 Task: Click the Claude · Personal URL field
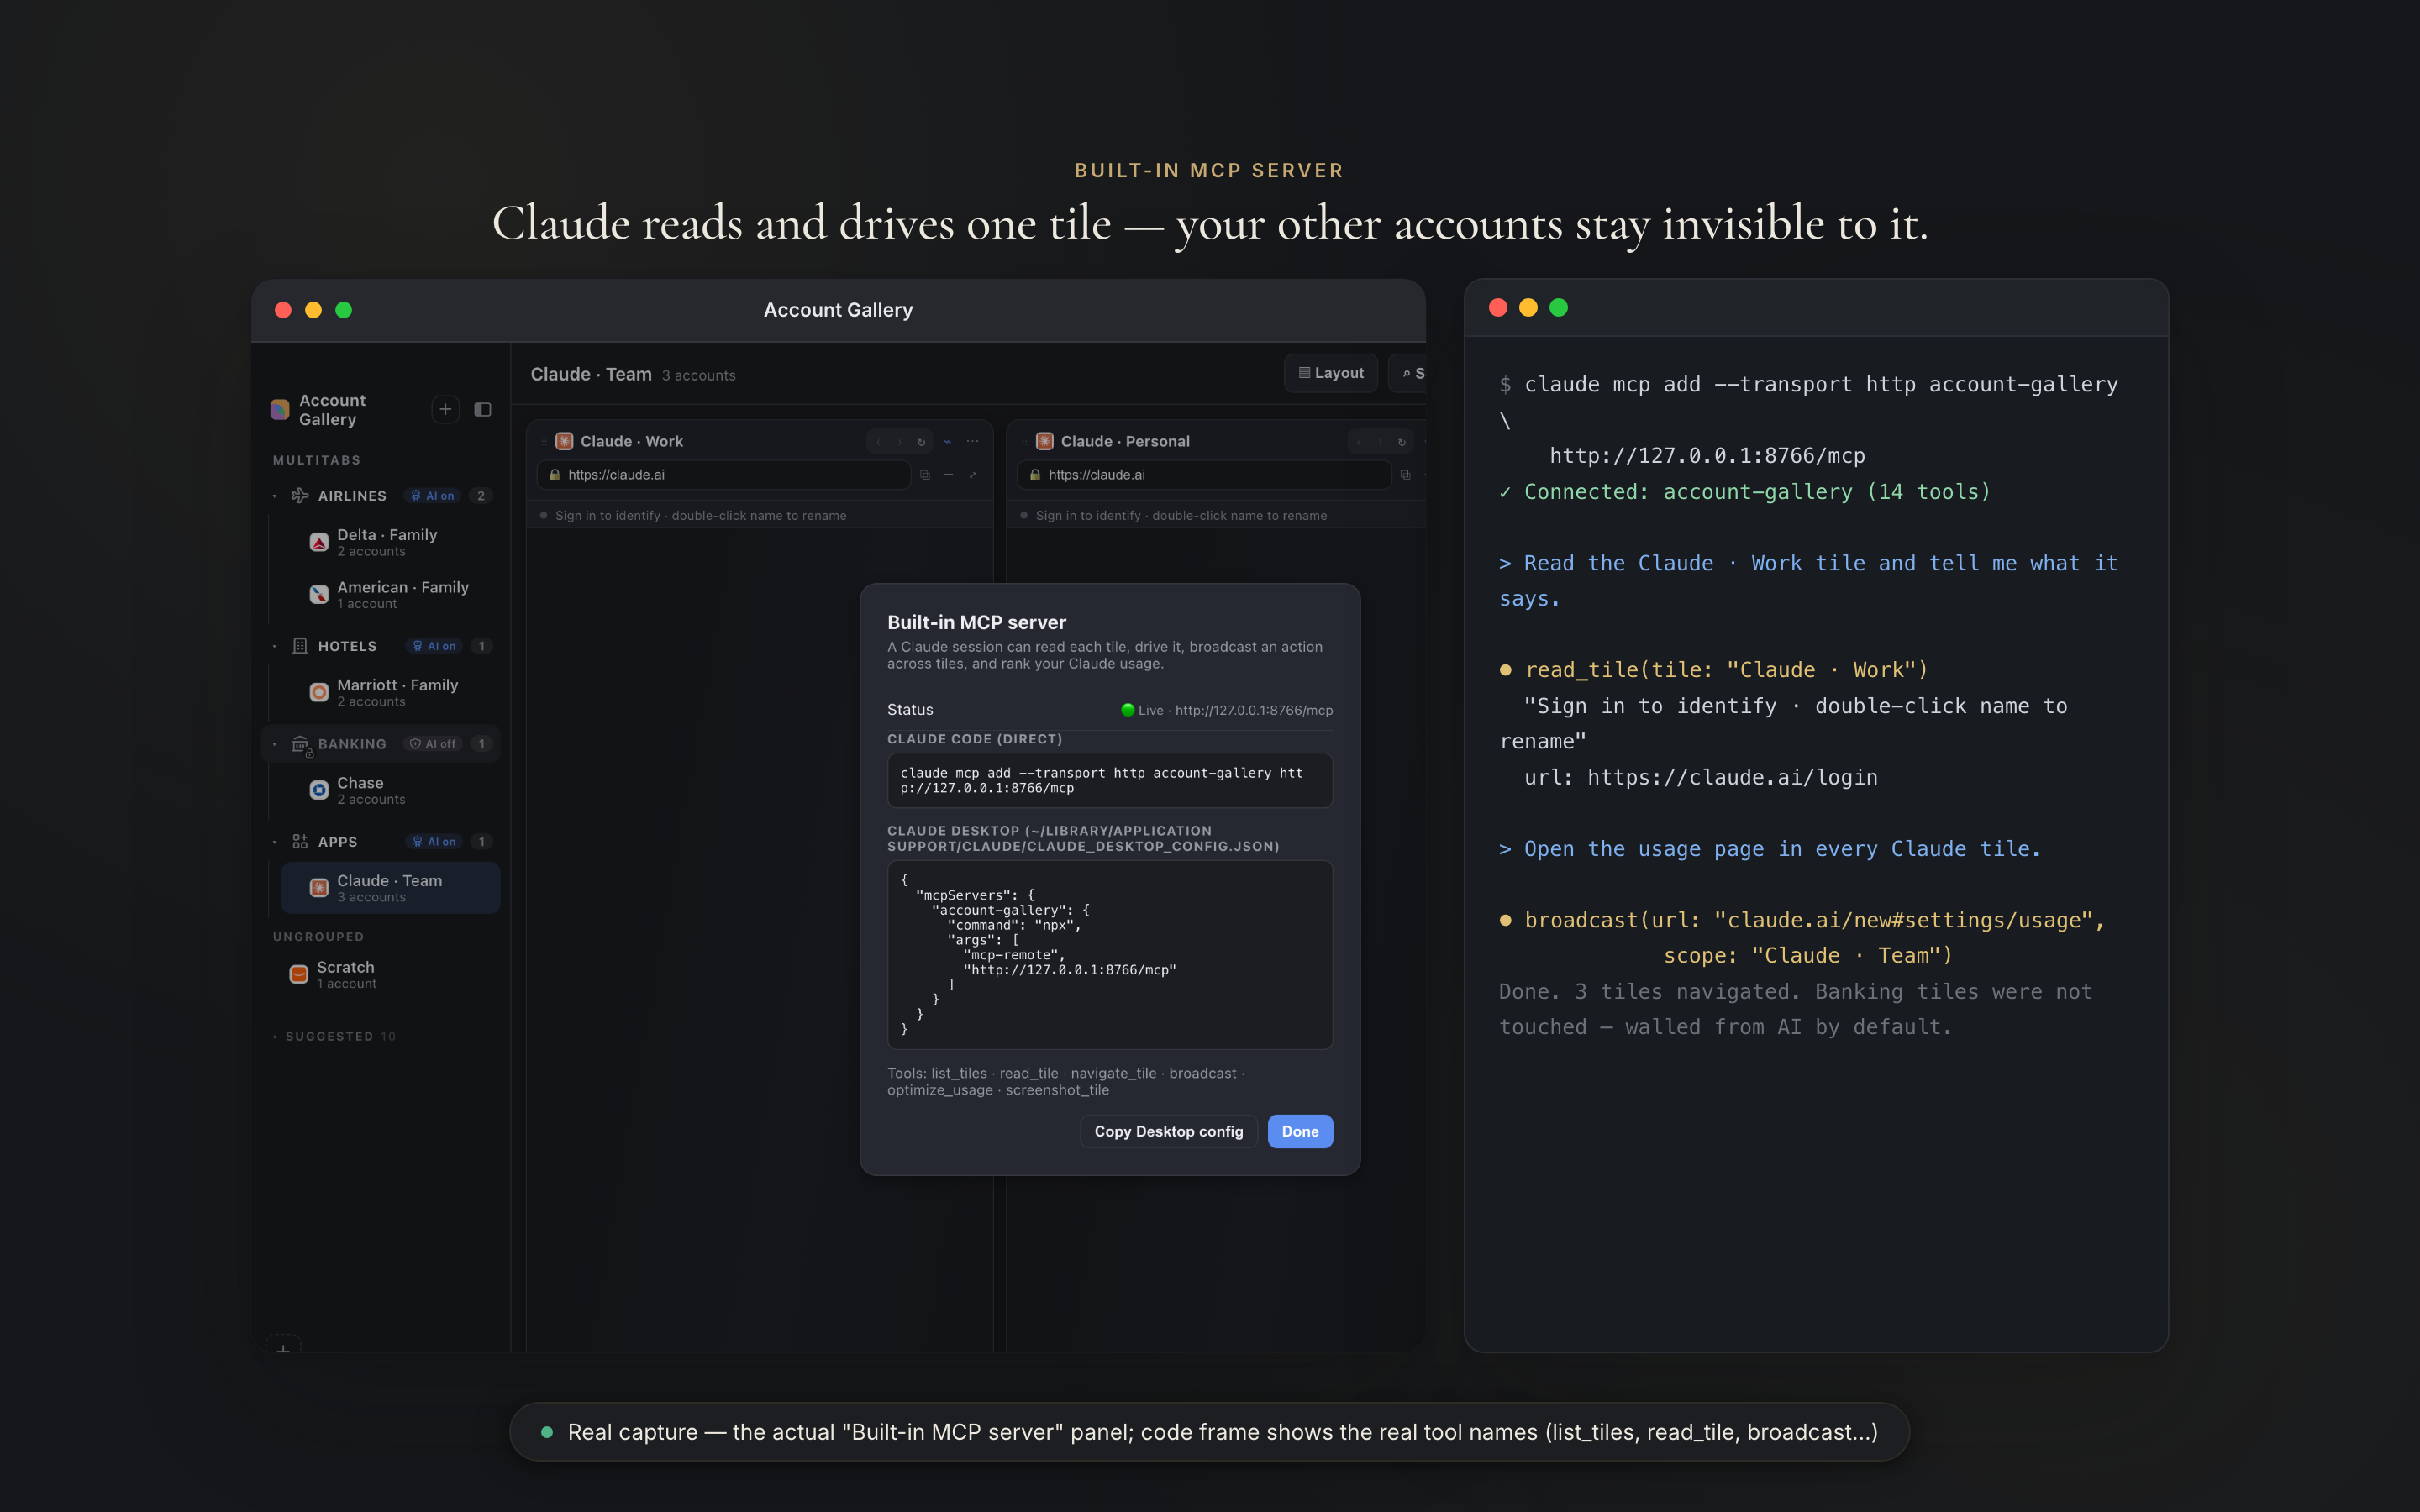pos(1204,474)
